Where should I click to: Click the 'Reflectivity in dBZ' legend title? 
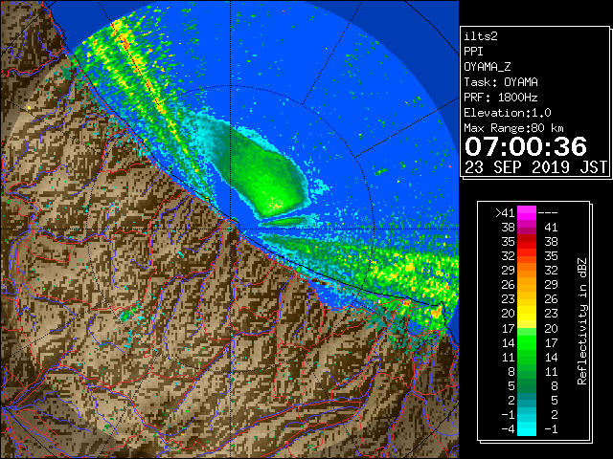(582, 321)
